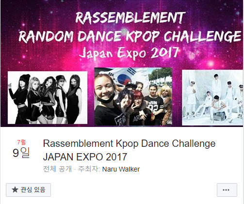Open the event cover image
This screenshot has height=204, width=244.
click(122, 63)
